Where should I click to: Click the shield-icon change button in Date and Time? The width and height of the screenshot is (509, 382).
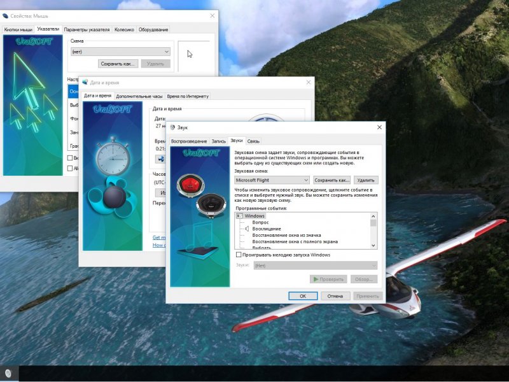coord(160,159)
